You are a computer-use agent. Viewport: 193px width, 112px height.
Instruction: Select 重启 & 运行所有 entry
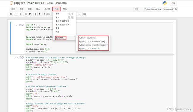pos(64,25)
